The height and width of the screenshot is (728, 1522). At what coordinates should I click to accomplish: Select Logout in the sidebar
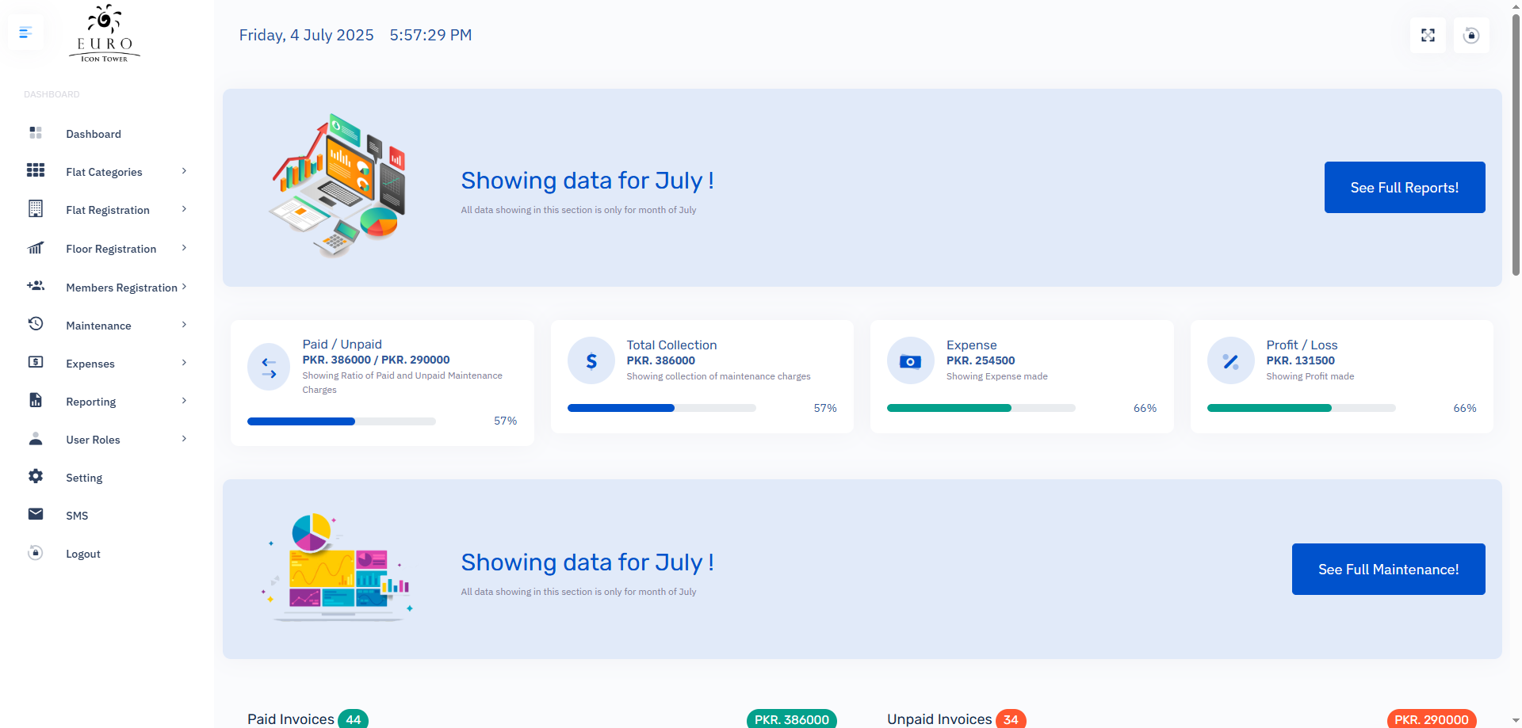click(x=83, y=554)
